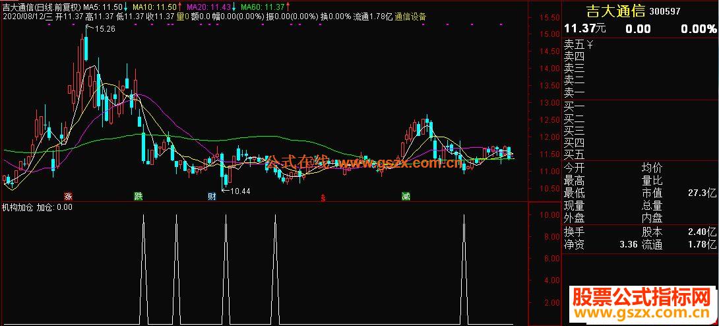The width and height of the screenshot is (719, 326).
Task: Click the 流通1.78亿 text in header
Action: tap(373, 17)
